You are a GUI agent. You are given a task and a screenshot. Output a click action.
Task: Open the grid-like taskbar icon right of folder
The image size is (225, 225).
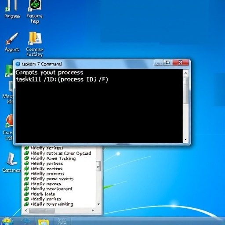pyautogui.click(x=62, y=221)
